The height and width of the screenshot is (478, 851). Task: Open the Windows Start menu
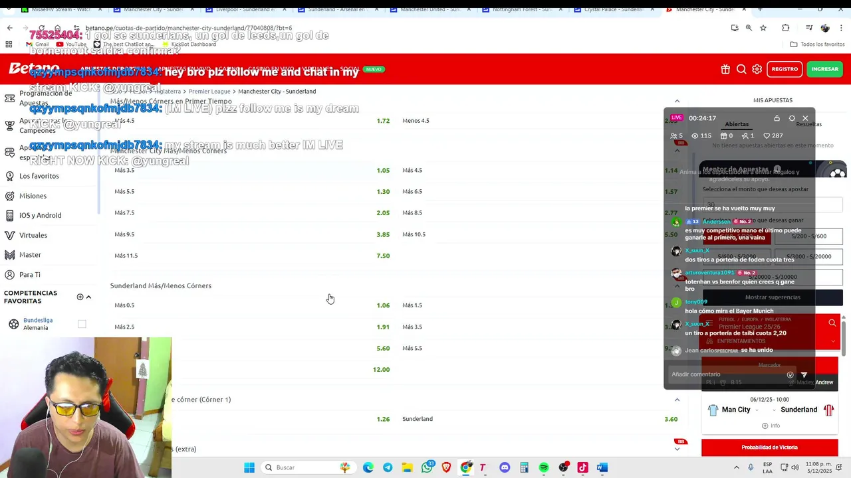(249, 467)
